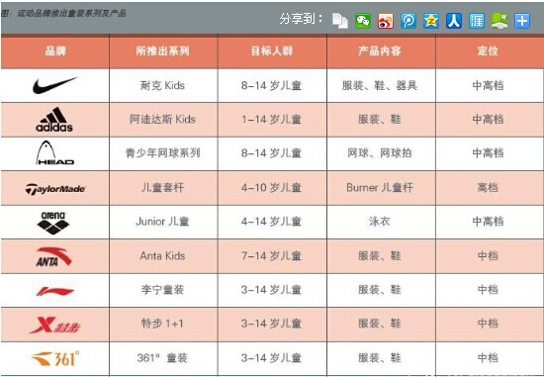Click the 所推出系列 column header
Image resolution: width=544 pixels, height=377 pixels.
[163, 51]
